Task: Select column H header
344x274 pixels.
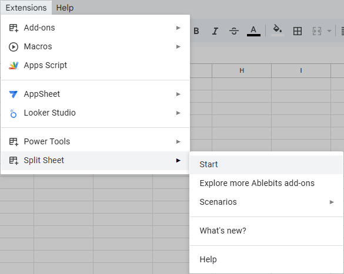Action: click(x=242, y=70)
